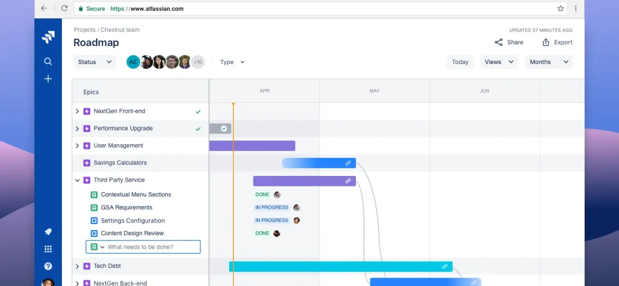Reload the page with the refresh icon
The image size is (619, 286).
(x=65, y=8)
